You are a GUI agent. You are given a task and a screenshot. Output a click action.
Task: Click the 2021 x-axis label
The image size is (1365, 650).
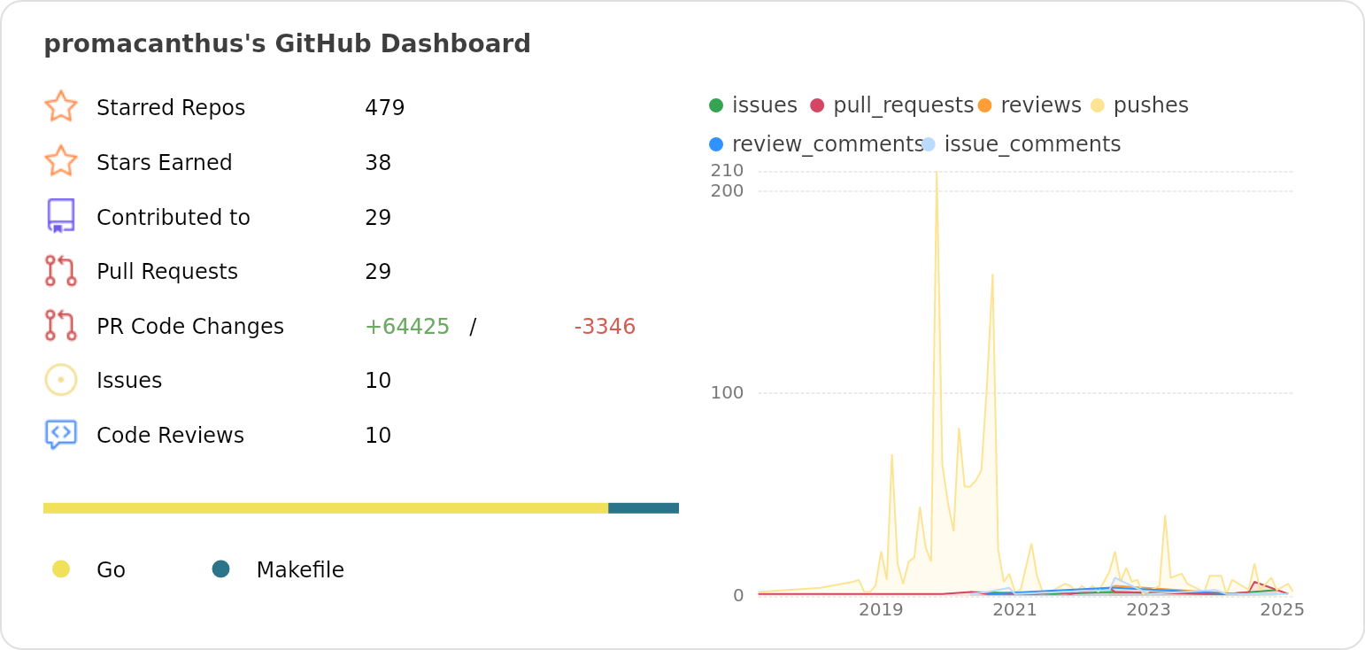[x=1014, y=610]
